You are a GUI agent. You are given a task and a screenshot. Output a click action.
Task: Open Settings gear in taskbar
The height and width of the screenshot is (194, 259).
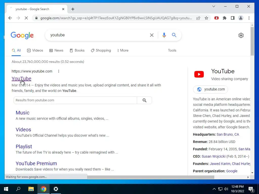point(56,189)
